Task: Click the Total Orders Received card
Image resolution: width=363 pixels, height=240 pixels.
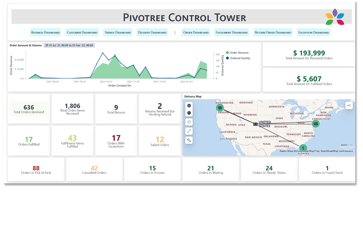Action: [x=29, y=109]
